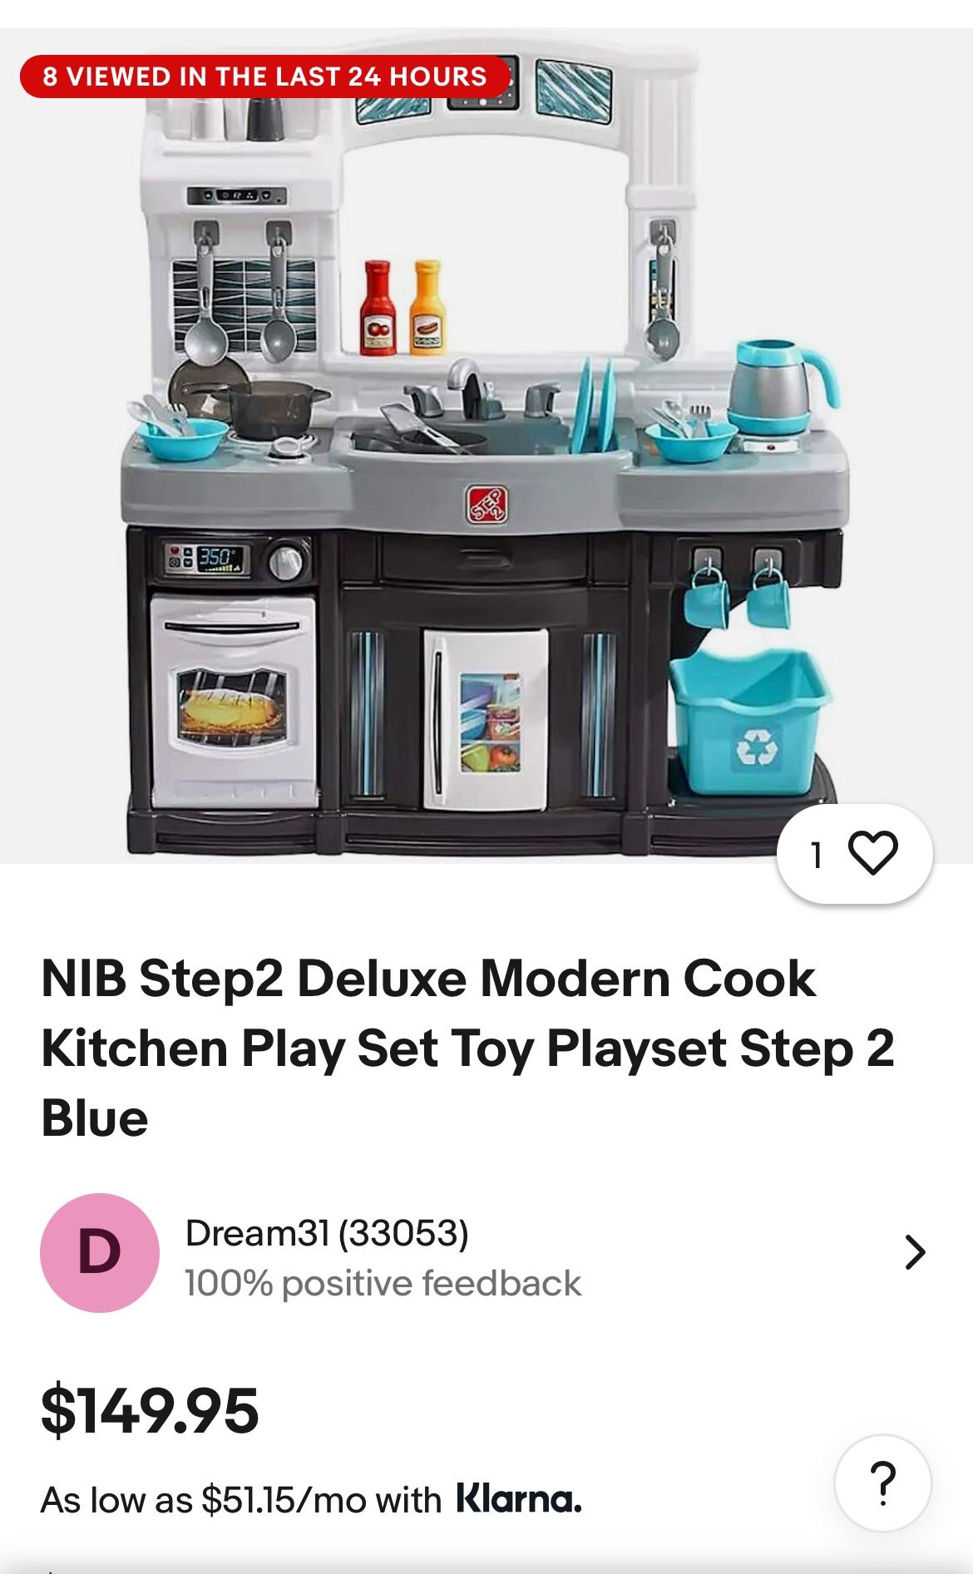Select the NIB Step2 Deluxe listing title
This screenshot has width=973, height=1574.
tap(467, 1048)
